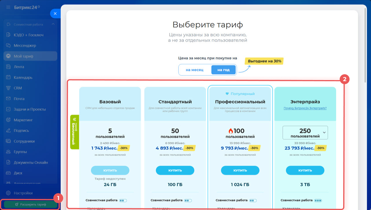Screen dimensions: 371x210
Task: Click the Популярный heart label
Action: click(x=240, y=94)
